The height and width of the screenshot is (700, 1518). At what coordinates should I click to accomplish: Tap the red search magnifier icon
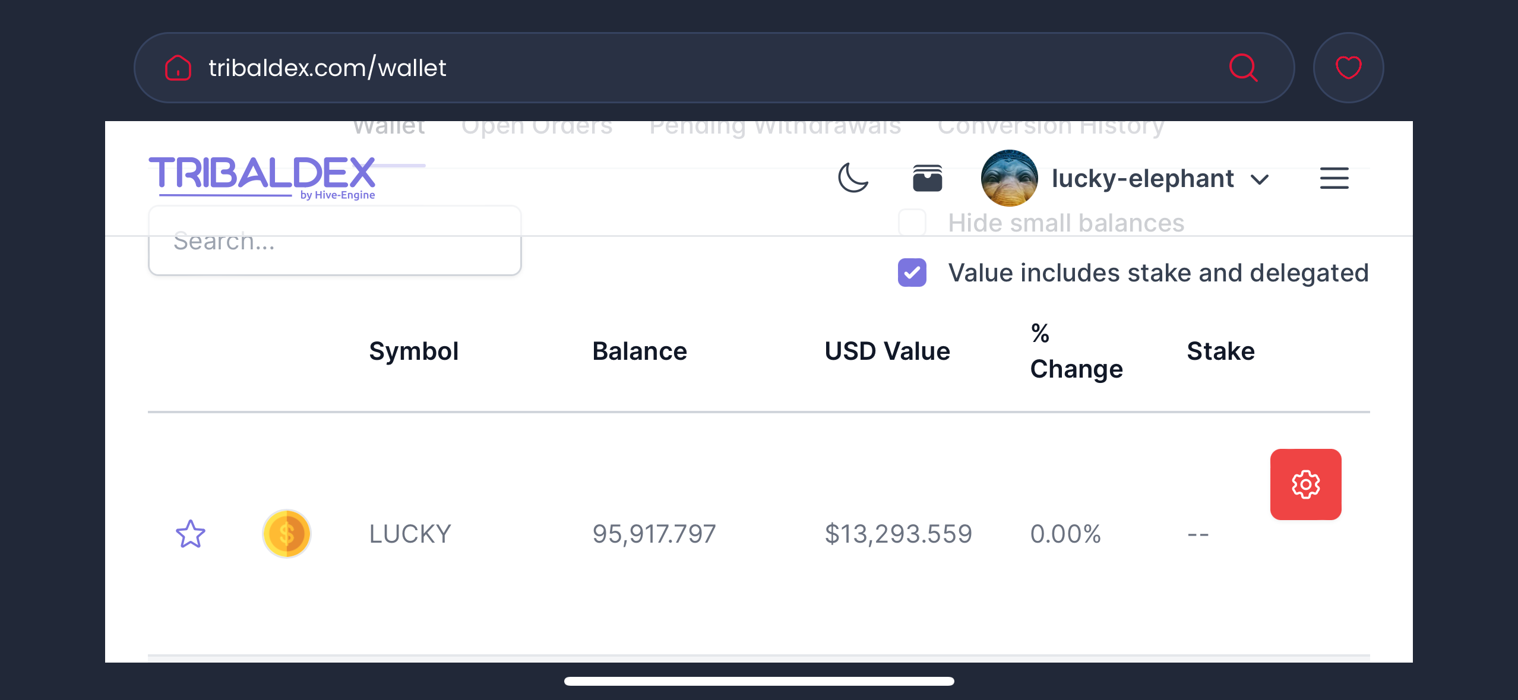pyautogui.click(x=1243, y=68)
